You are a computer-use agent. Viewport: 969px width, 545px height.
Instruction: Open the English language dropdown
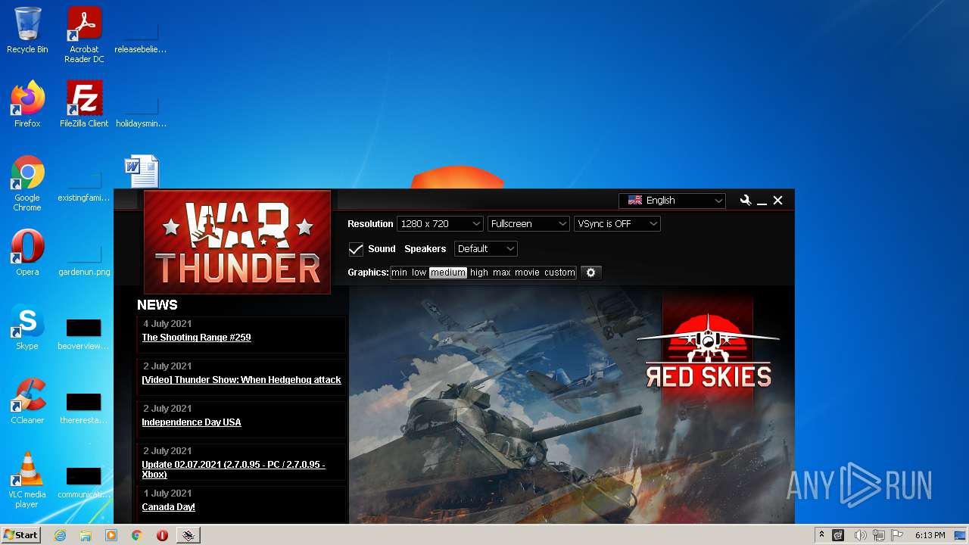(672, 201)
